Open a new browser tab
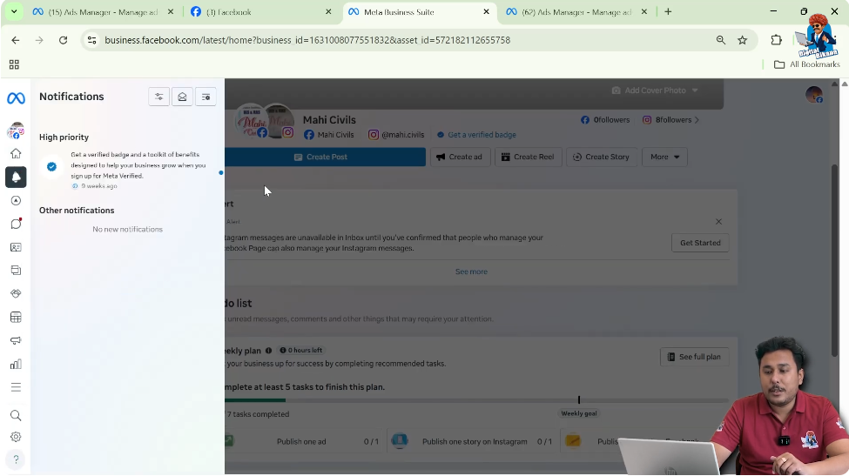Screen dimensions: 849x476 668,12
